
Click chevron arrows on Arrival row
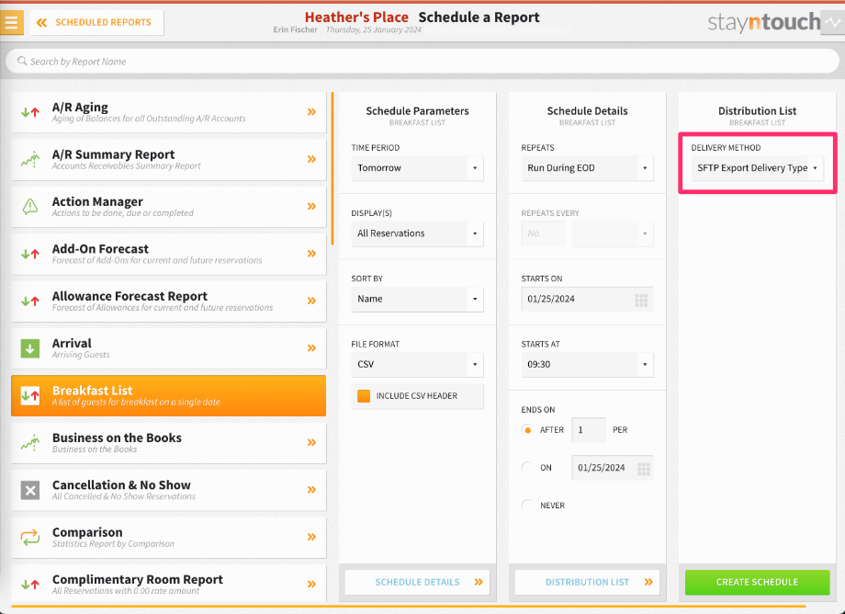point(311,348)
